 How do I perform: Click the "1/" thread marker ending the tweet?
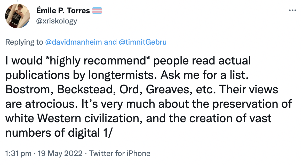(x=106, y=133)
